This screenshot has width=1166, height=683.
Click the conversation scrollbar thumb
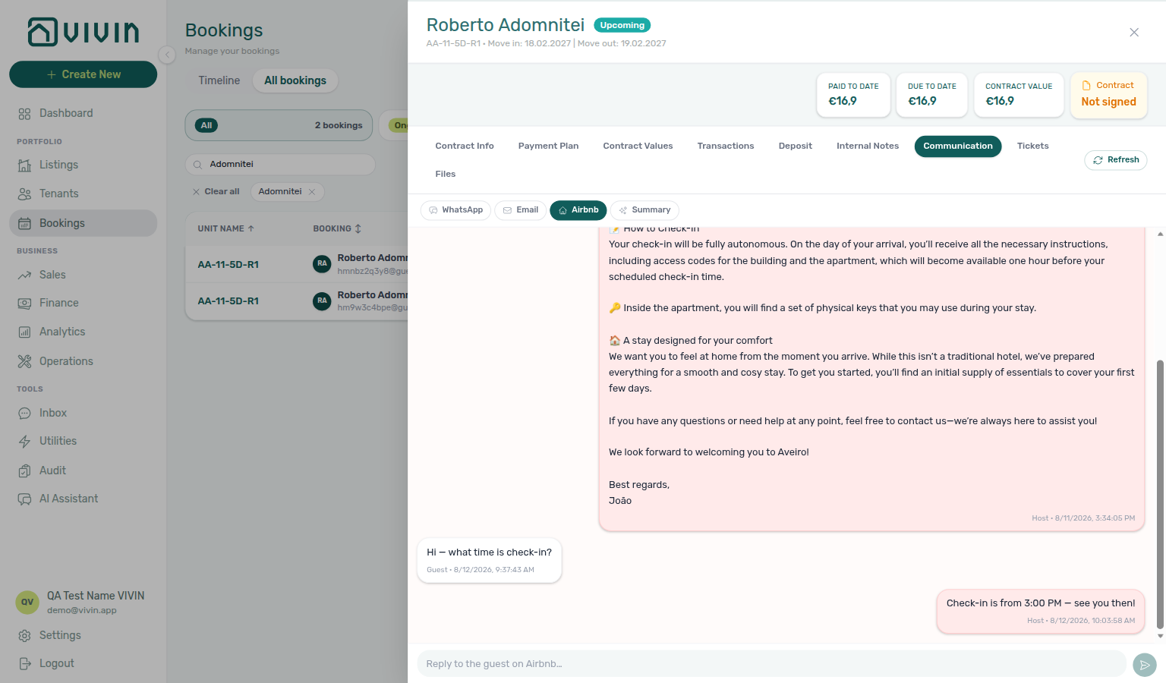point(1160,493)
